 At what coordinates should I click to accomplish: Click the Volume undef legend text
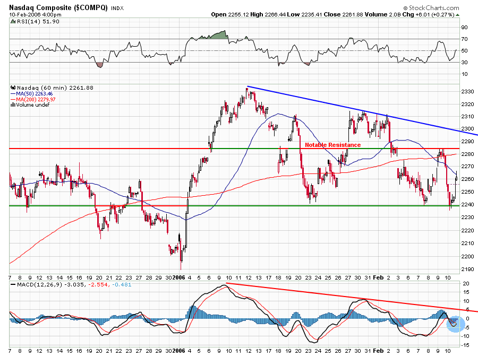32,105
